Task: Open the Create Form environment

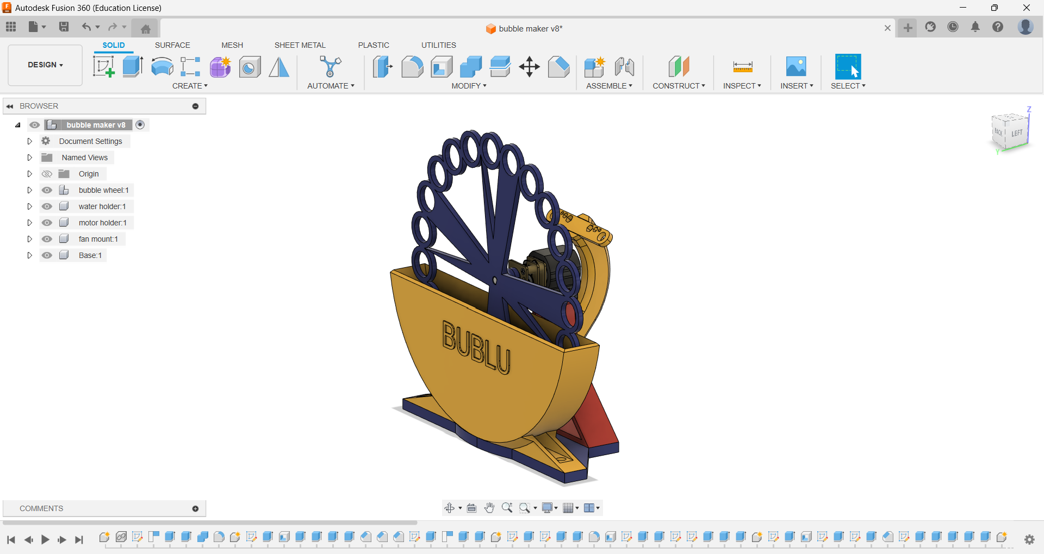Action: coord(220,66)
